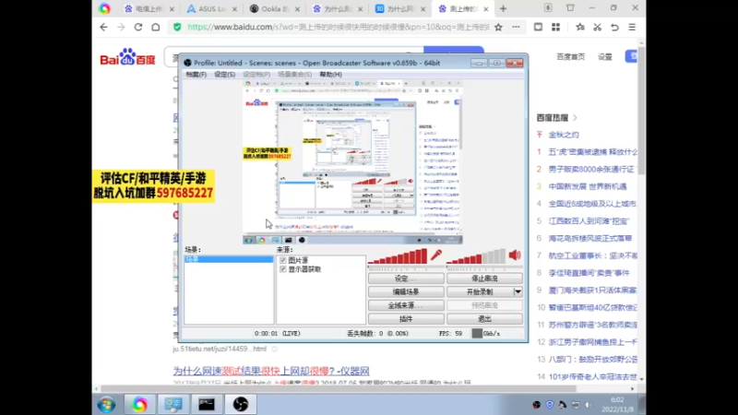The image size is (738, 415).
Task: Open a new browser tab
Action: (503, 8)
